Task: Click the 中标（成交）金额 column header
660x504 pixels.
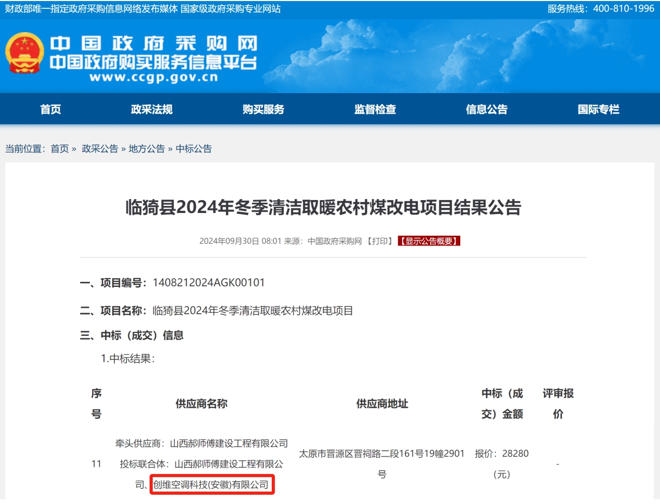Action: [x=502, y=404]
